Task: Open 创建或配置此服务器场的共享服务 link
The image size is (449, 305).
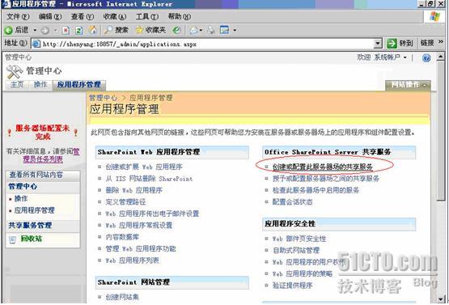Action: coord(323,167)
